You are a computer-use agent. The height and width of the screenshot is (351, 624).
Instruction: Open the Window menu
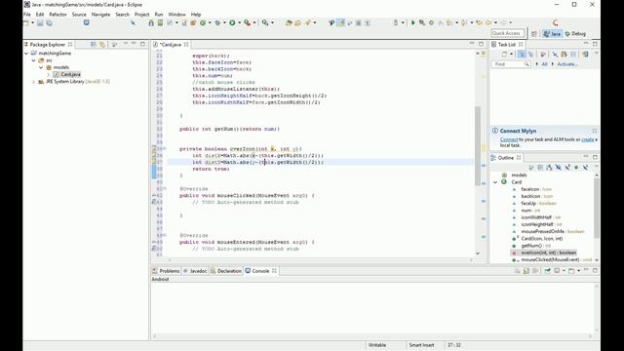pos(177,15)
